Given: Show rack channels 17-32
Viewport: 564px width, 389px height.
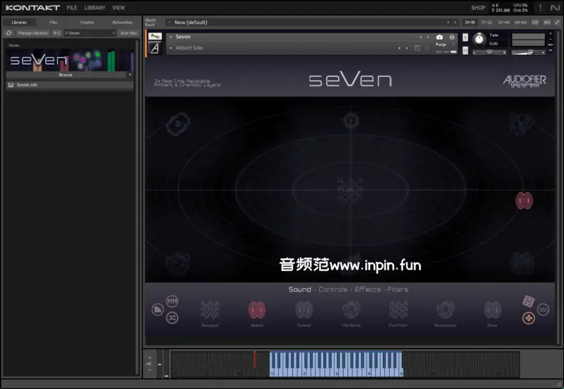Looking at the screenshot, I should (487, 23).
